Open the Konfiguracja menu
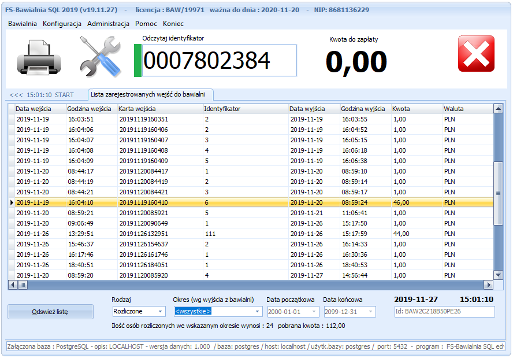Image resolution: width=513 pixels, height=358 pixels. coord(62,24)
